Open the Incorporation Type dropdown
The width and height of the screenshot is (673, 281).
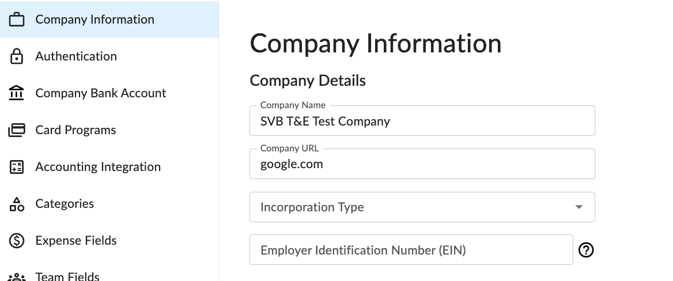422,207
